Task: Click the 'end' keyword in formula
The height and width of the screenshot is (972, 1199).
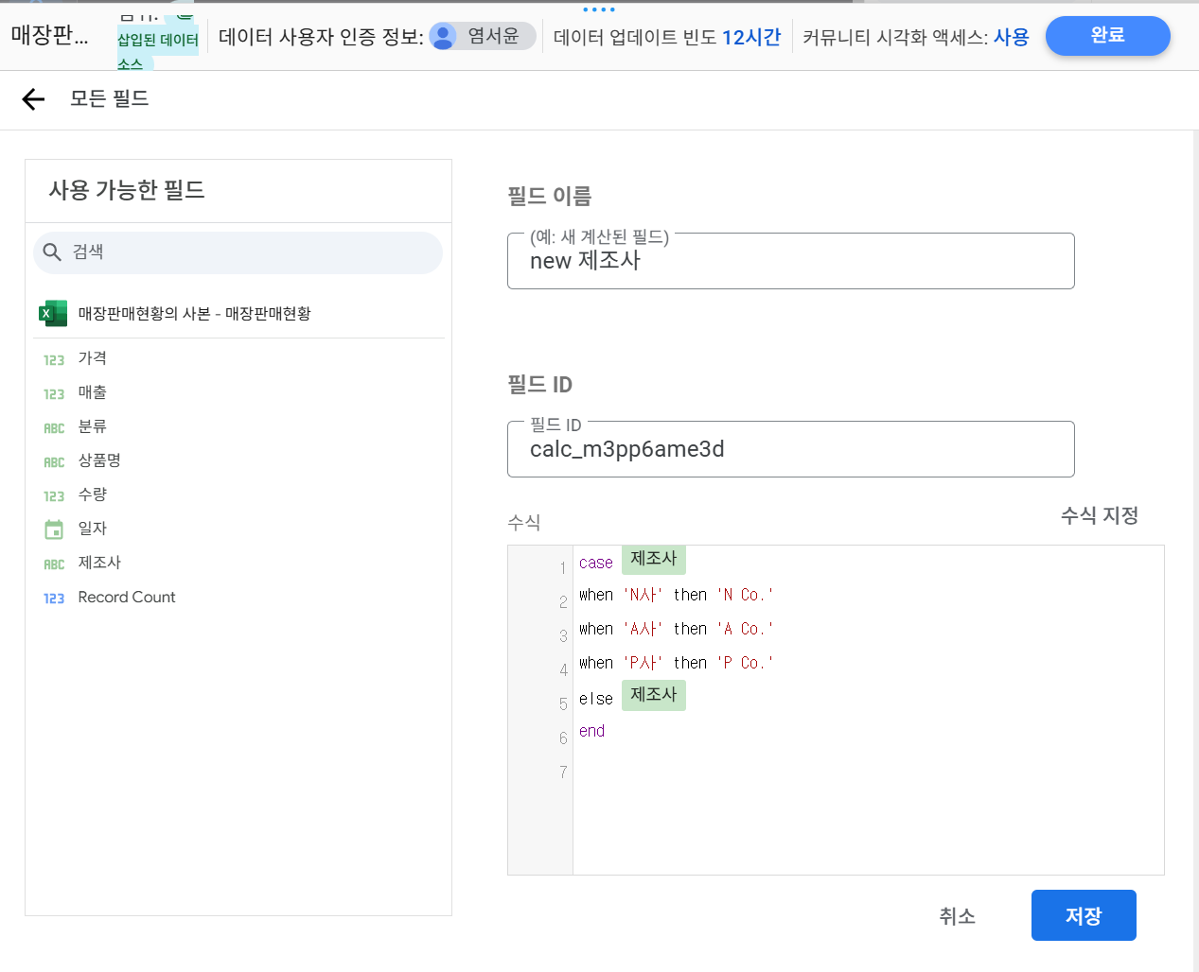Action: coord(591,731)
